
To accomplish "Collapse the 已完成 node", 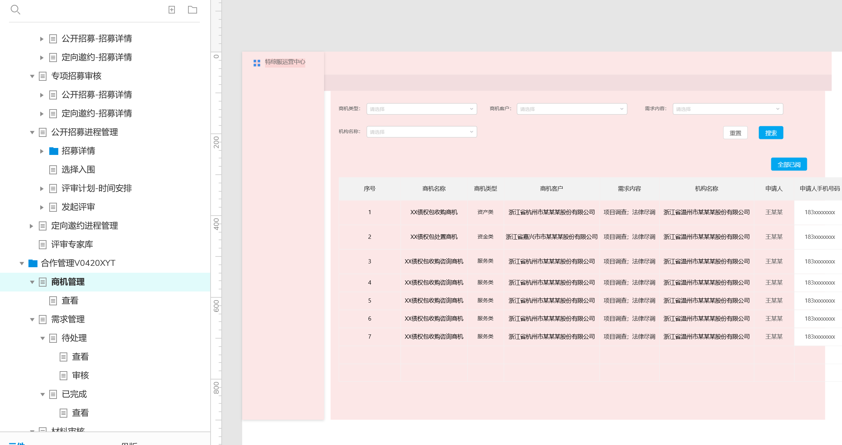I will [42, 394].
